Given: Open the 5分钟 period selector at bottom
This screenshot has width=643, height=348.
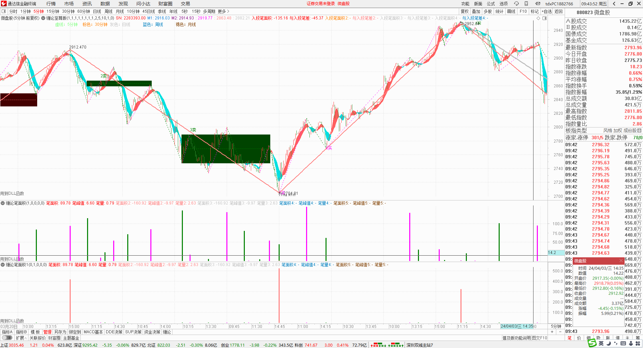Looking at the screenshot, I should click(556, 326).
